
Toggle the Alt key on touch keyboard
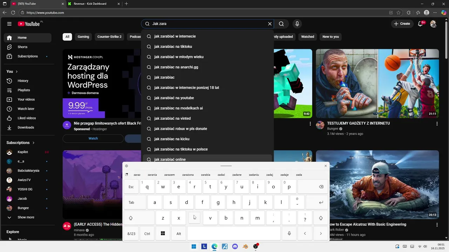tap(179, 233)
